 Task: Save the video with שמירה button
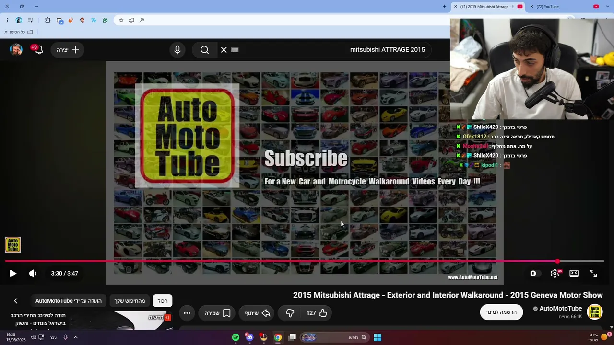point(218,313)
